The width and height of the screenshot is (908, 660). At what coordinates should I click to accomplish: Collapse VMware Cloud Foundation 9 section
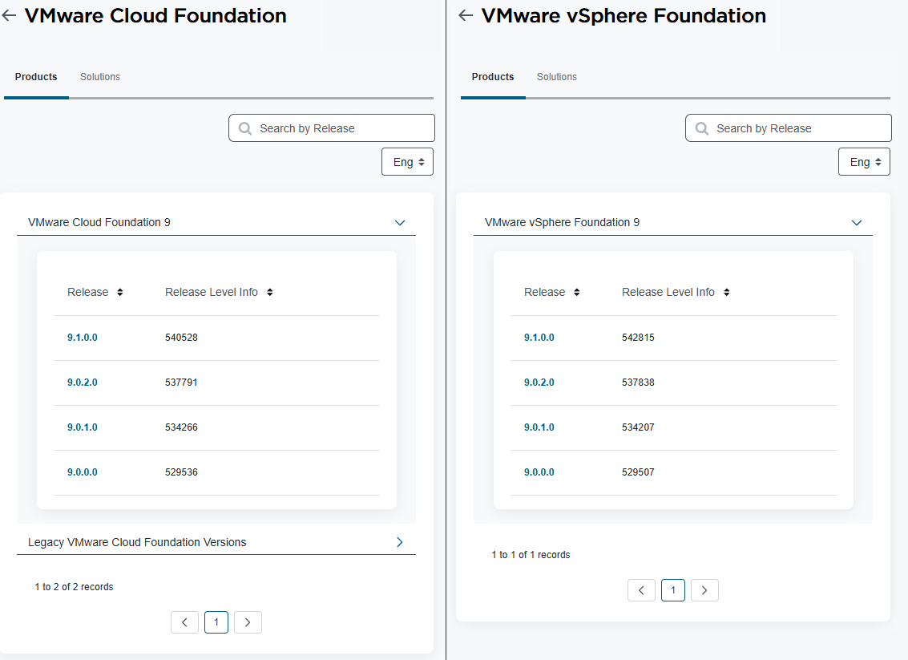[x=400, y=222]
